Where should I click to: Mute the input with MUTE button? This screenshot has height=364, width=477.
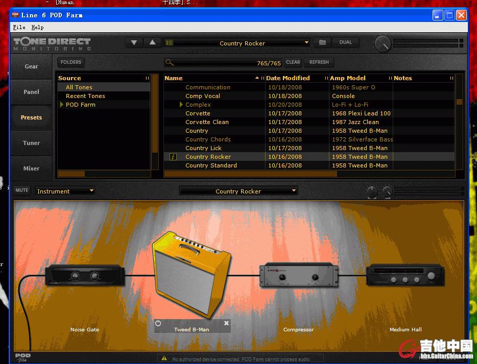pos(22,190)
